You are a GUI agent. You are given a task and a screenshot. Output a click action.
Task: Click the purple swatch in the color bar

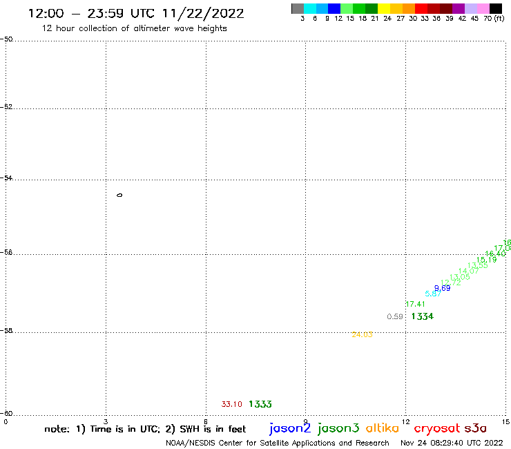click(x=459, y=8)
